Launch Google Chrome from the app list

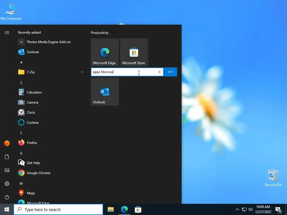click(51, 173)
